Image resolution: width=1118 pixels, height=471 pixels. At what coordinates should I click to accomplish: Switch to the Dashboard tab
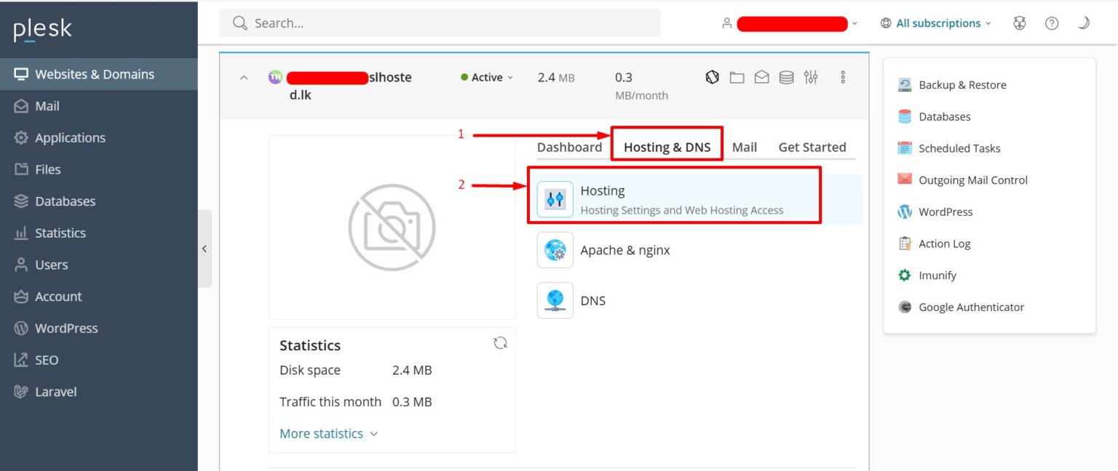click(x=569, y=147)
